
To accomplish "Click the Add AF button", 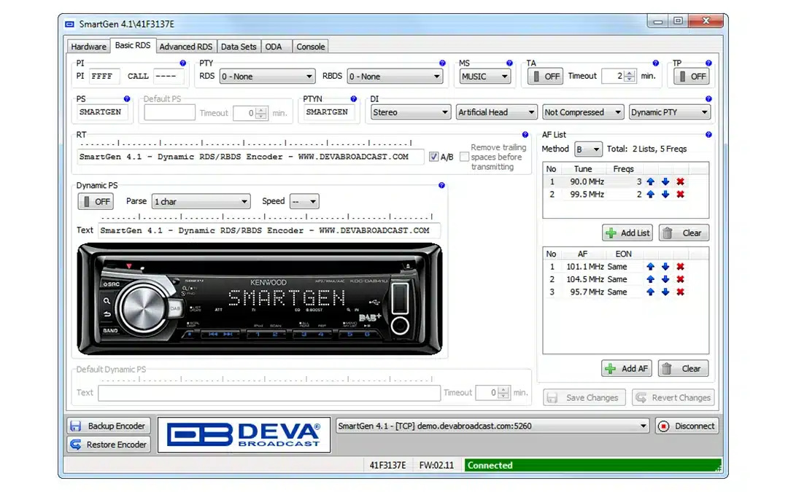I will coord(626,369).
